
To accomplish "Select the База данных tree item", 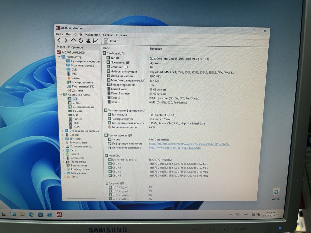I will pos(77,173).
